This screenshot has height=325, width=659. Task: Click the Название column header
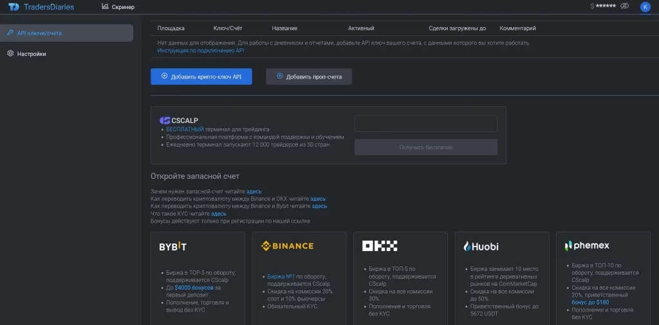[284, 28]
